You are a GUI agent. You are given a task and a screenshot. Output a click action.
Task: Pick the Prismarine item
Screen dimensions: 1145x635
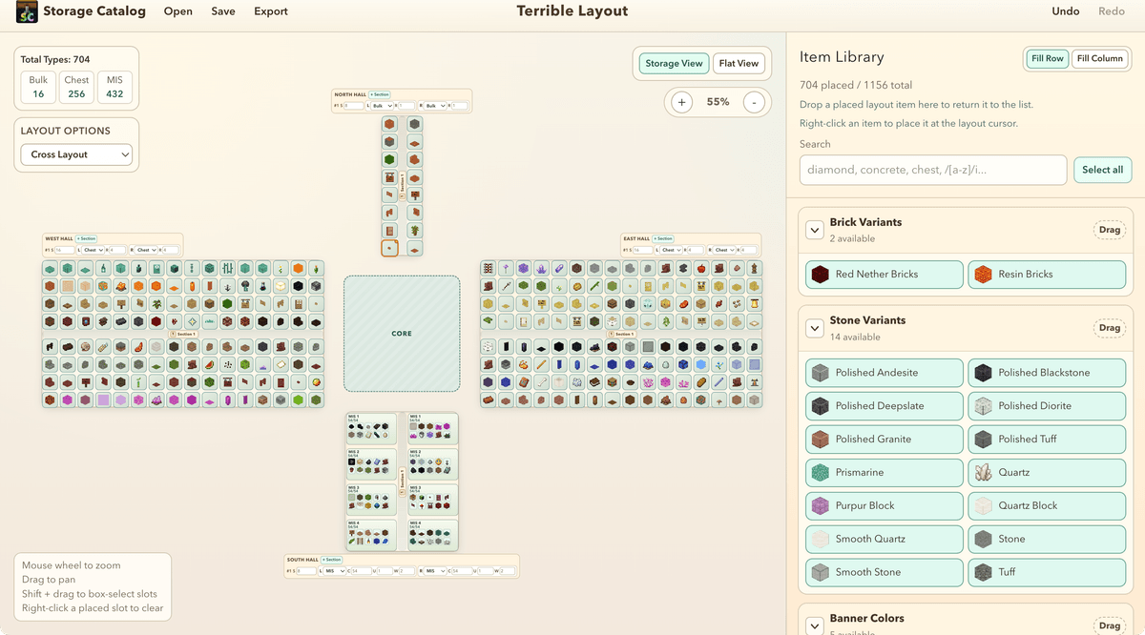[885, 473]
